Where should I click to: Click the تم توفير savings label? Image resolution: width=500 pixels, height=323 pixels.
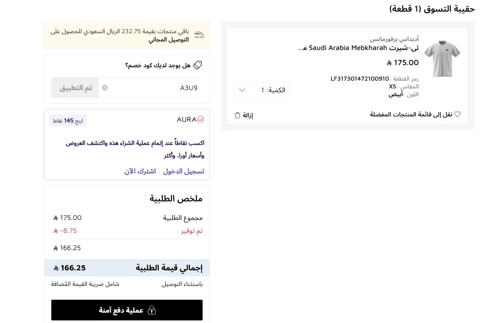click(x=192, y=231)
